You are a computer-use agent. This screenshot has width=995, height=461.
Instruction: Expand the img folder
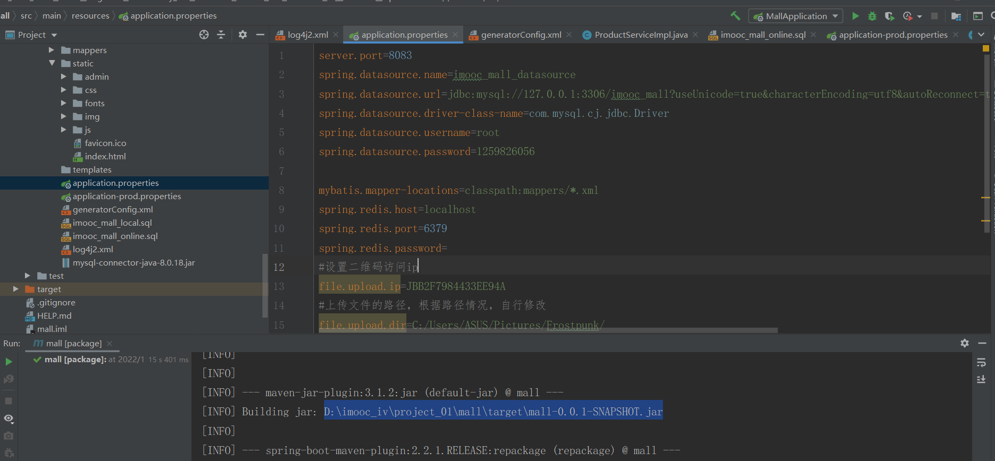click(64, 116)
